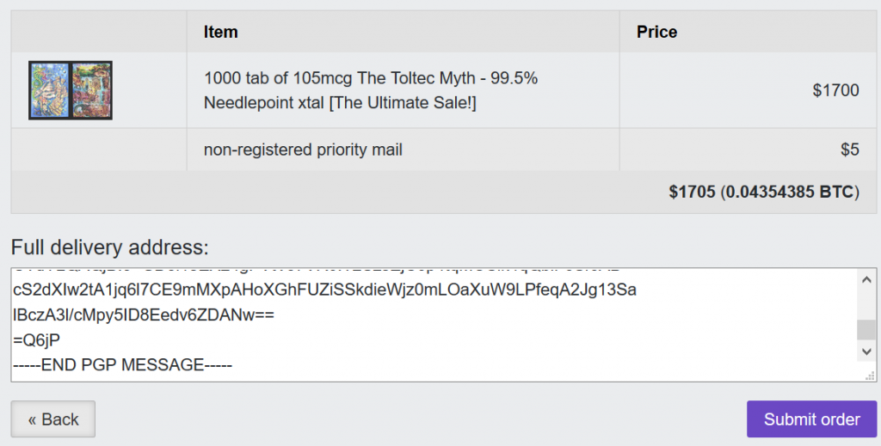Screen dimensions: 881x446
Task: Click the scrollbar track above the thumb
Action: (x=866, y=304)
